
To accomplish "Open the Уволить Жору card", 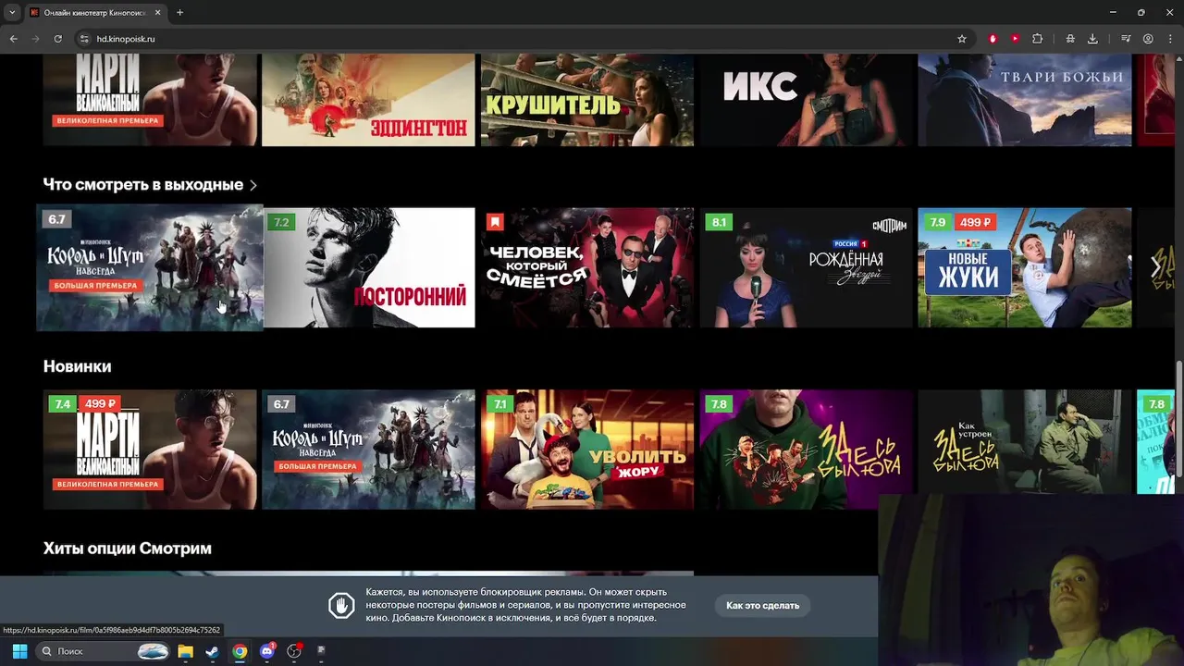I will [x=587, y=450].
